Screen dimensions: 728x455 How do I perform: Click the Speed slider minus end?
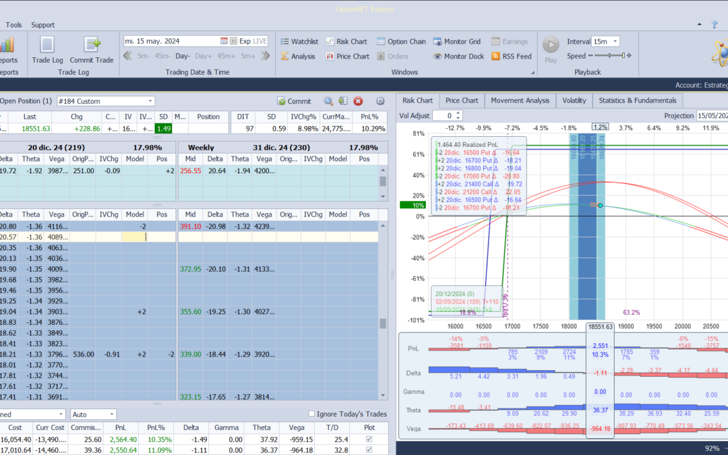point(590,56)
